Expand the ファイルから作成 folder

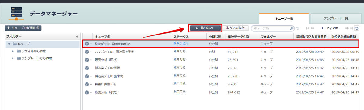pyautogui.click(x=13, y=51)
